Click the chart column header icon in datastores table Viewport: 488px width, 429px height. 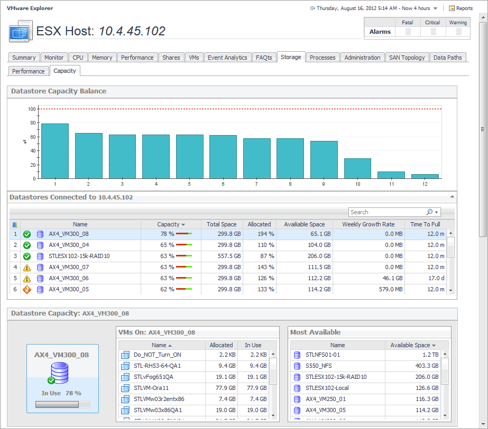pos(15,224)
